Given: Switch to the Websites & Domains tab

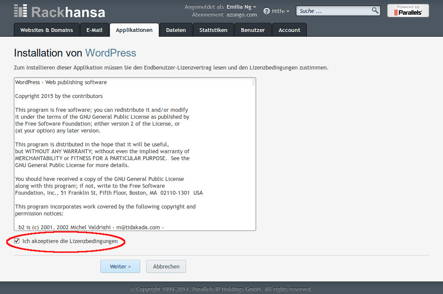Looking at the screenshot, I should click(47, 30).
